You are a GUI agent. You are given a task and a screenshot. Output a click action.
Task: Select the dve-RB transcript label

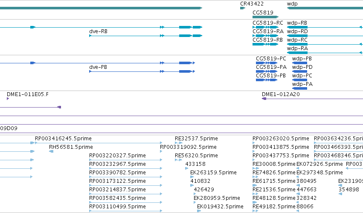pos(98,31)
